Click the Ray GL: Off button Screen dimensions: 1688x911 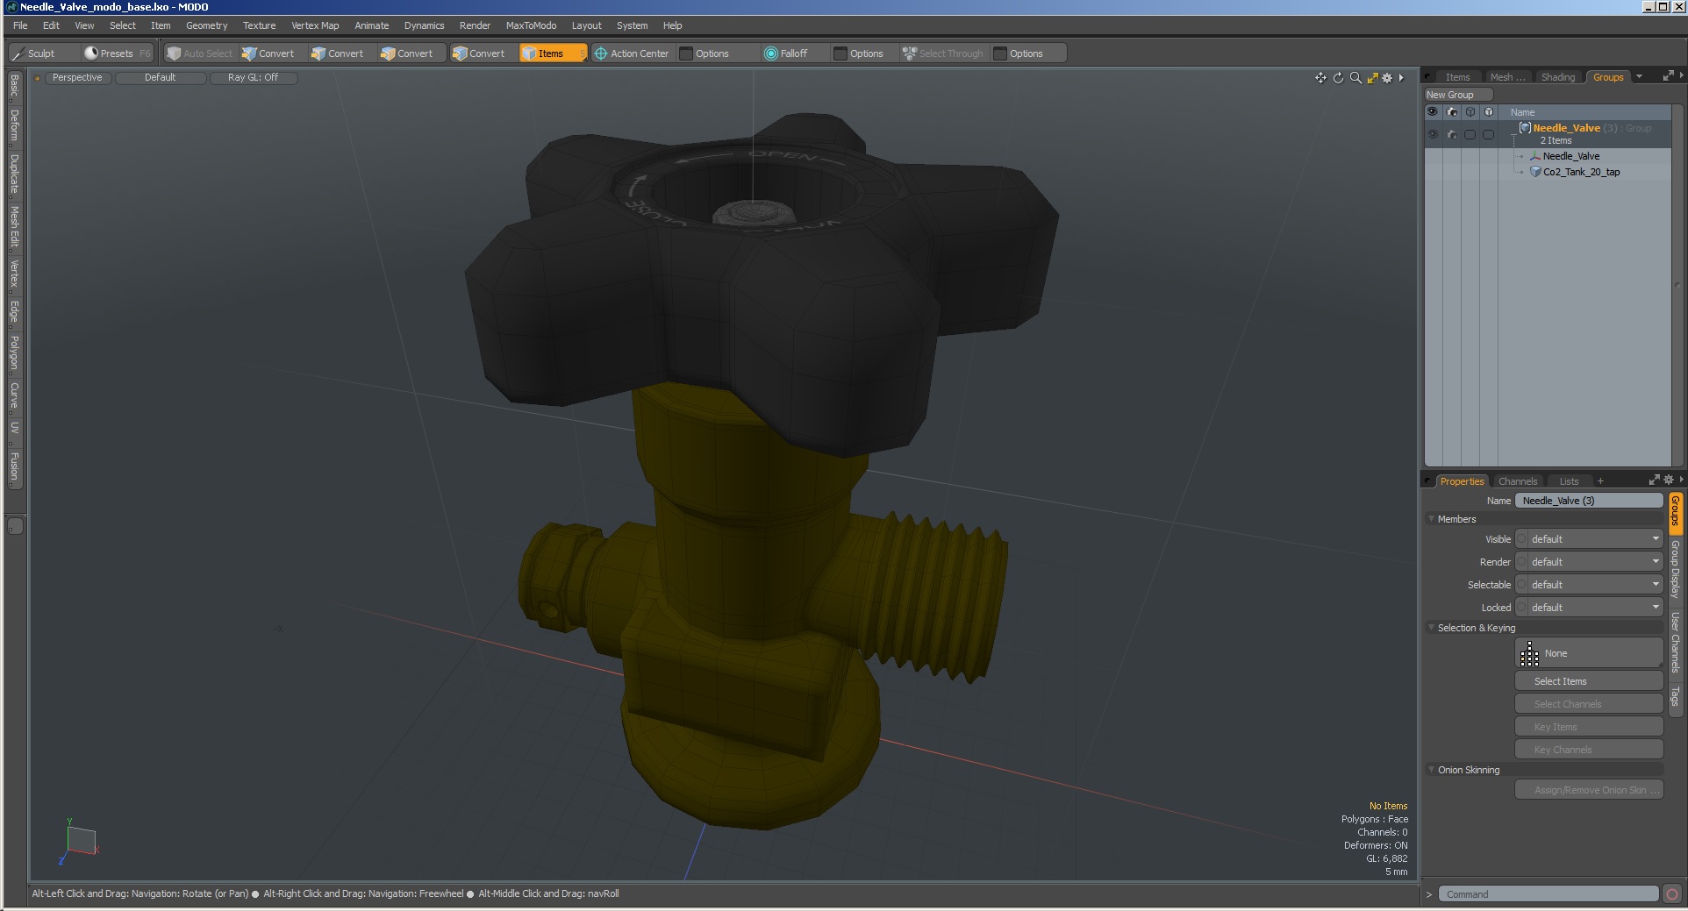[253, 78]
